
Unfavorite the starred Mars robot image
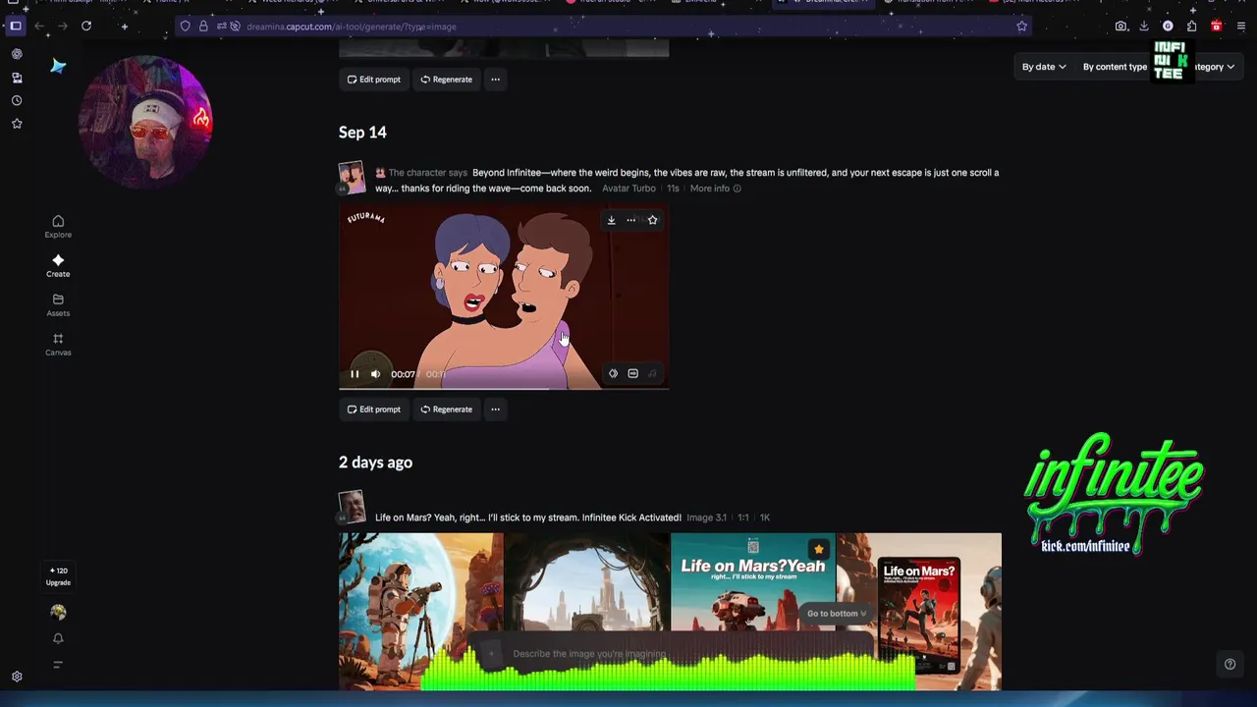coord(818,549)
